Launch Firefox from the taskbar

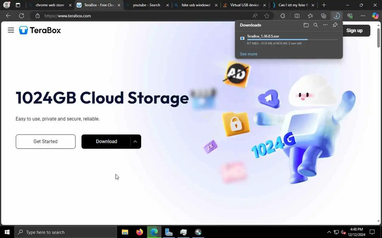pos(139,232)
